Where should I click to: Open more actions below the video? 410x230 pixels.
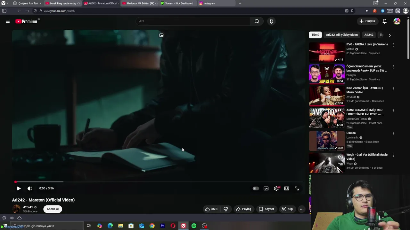click(301, 209)
